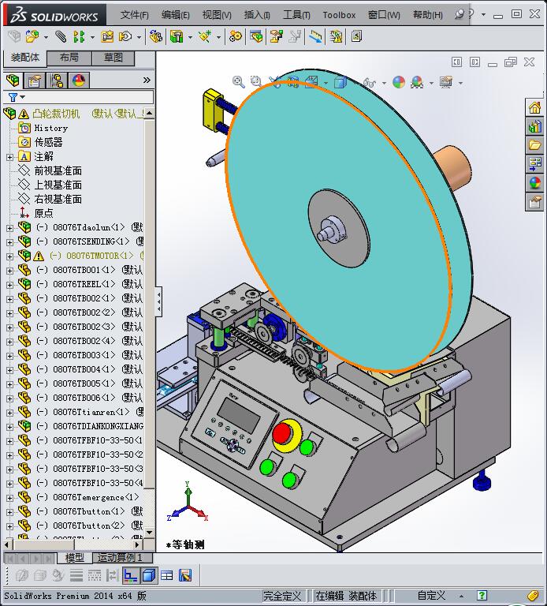The height and width of the screenshot is (606, 547).
Task: Open the PropertyManager tab icon
Action: click(34, 80)
